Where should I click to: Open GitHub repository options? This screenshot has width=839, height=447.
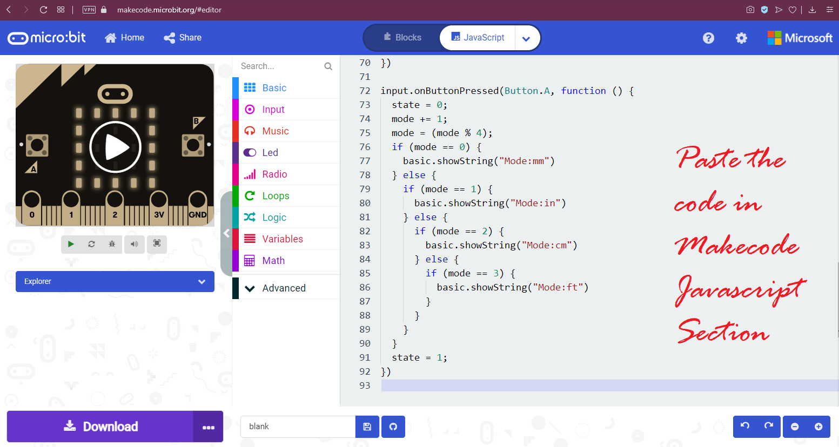(x=393, y=426)
